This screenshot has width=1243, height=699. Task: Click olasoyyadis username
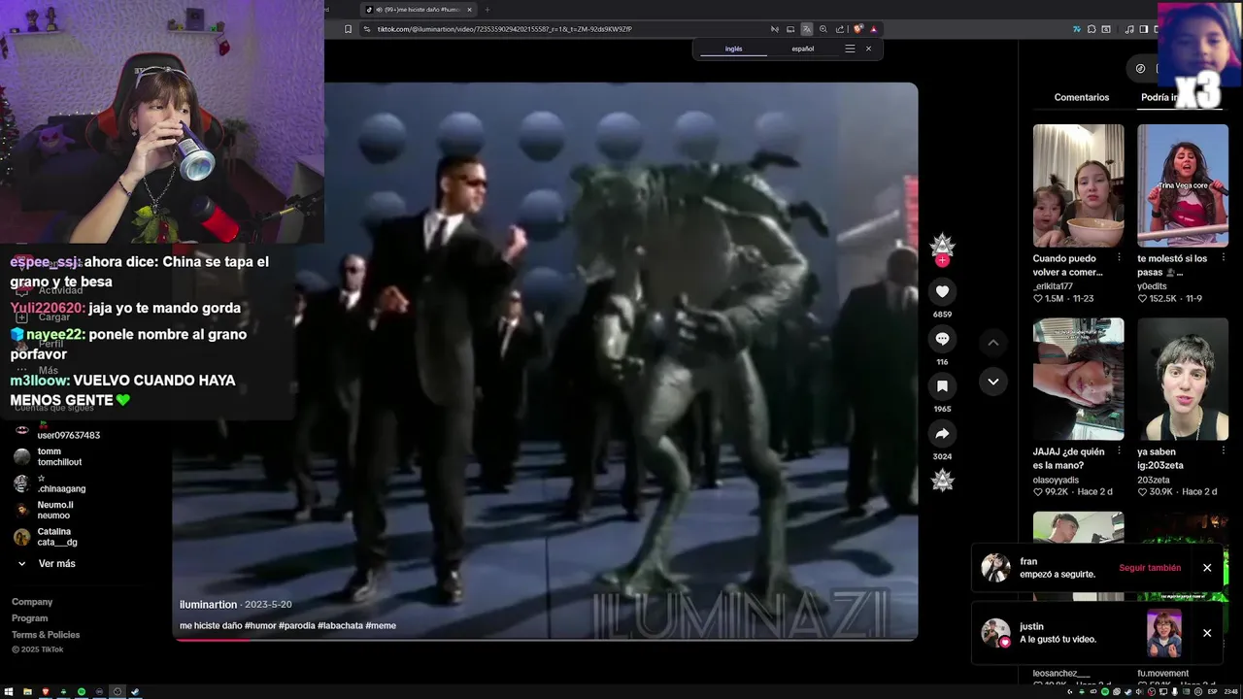point(1056,480)
